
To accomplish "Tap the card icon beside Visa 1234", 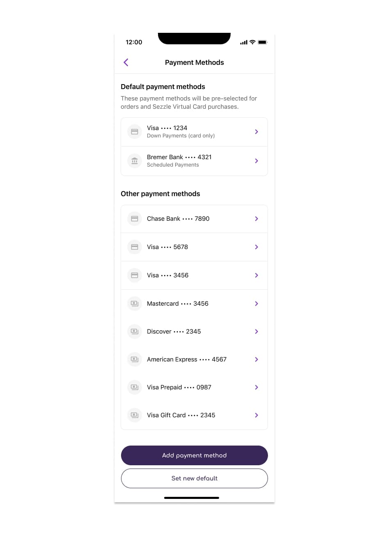I will coord(134,132).
